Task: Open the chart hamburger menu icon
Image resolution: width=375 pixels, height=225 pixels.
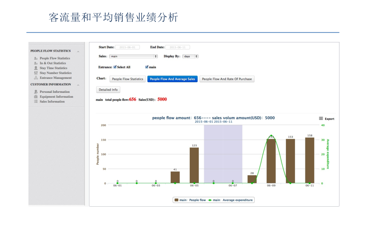Action: (321, 118)
